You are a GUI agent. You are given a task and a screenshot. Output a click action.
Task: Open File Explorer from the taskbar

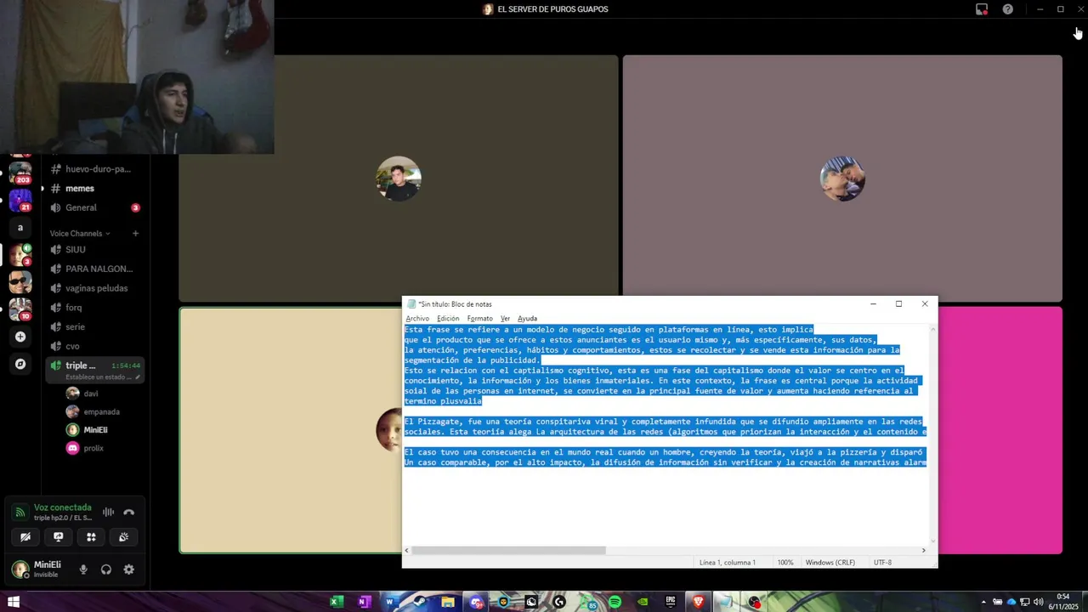(x=448, y=602)
